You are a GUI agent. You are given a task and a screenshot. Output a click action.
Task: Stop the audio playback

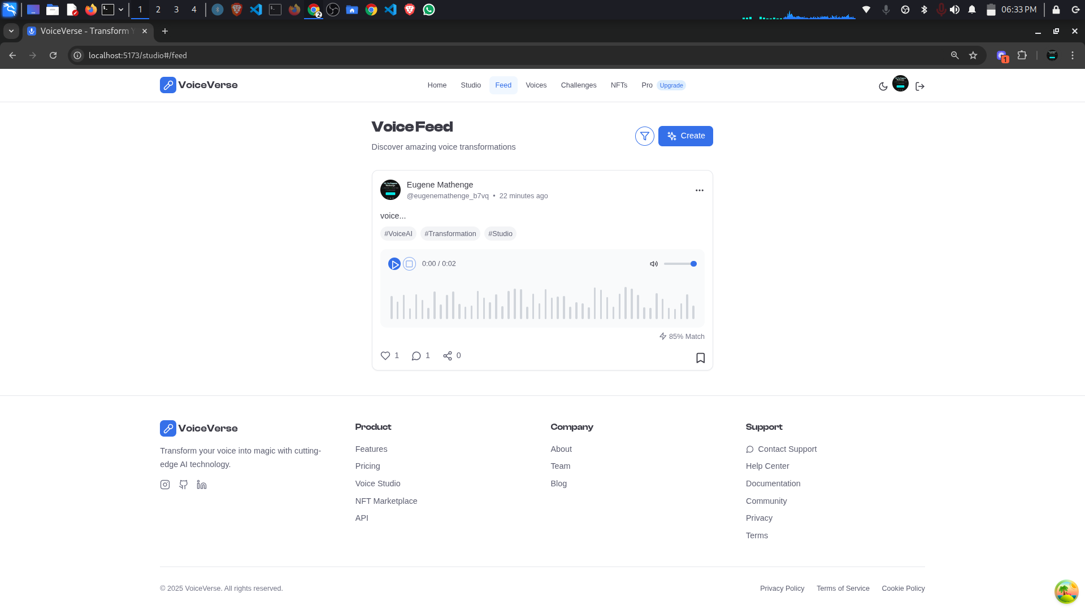410,264
